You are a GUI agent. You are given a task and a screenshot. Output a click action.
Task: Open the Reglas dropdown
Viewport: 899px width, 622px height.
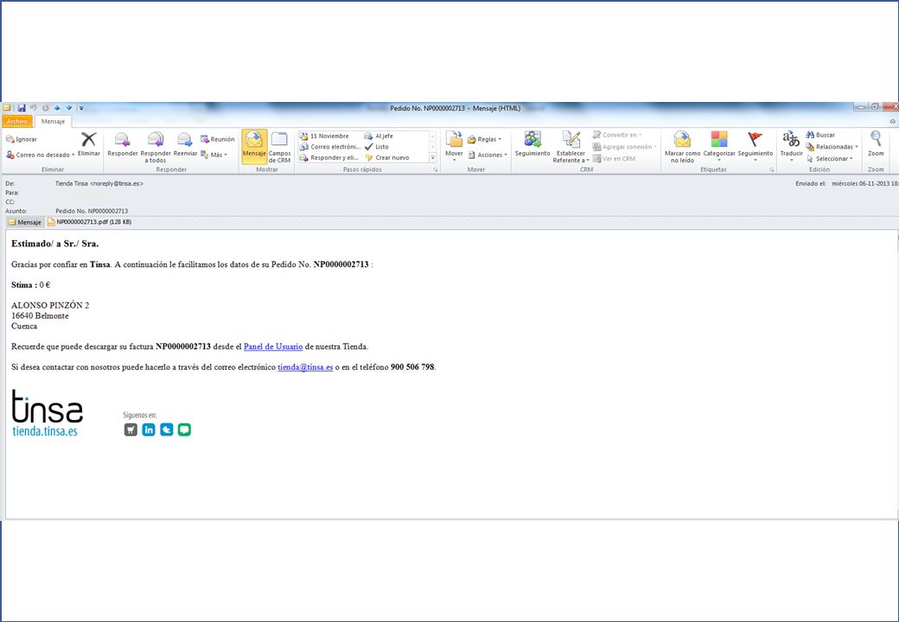[x=484, y=139]
